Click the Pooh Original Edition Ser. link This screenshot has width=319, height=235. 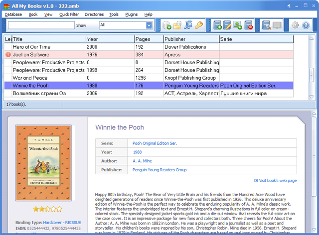pos(155,143)
